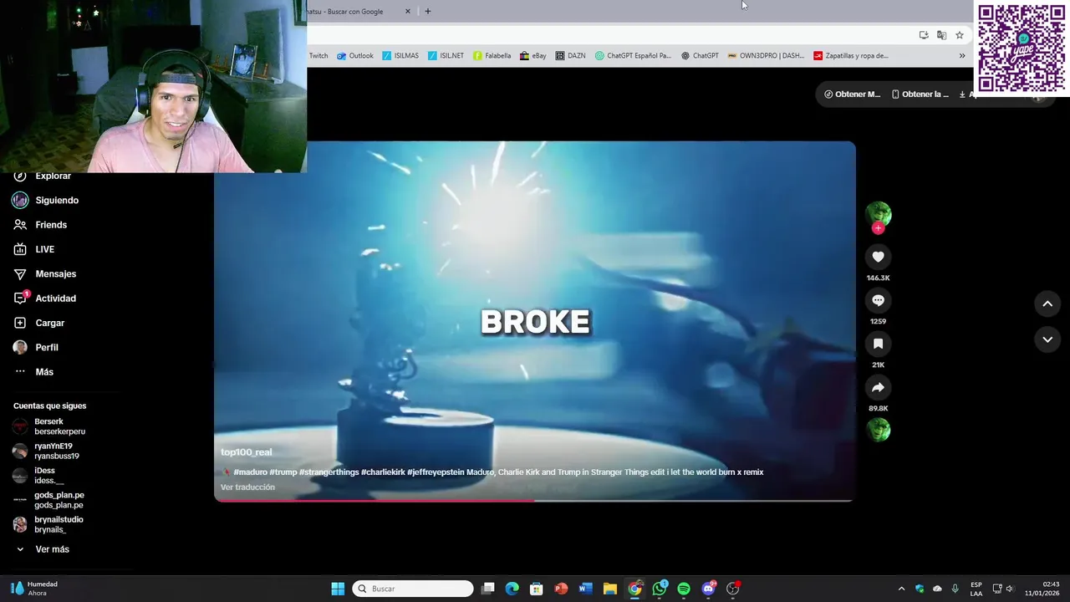Click Ver traducción under the caption

pos(247,487)
